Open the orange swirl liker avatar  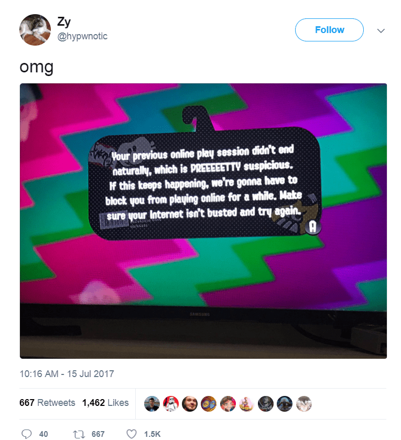(209, 404)
